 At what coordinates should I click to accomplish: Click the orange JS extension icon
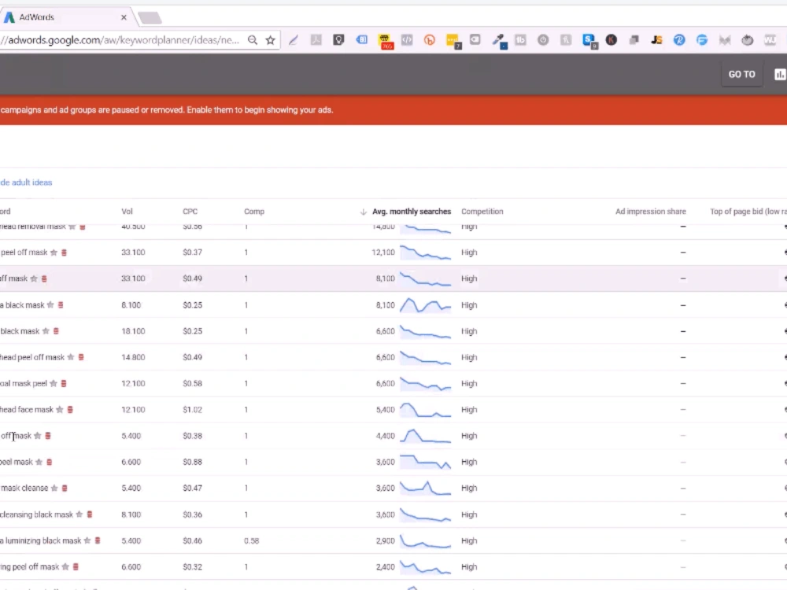click(656, 40)
